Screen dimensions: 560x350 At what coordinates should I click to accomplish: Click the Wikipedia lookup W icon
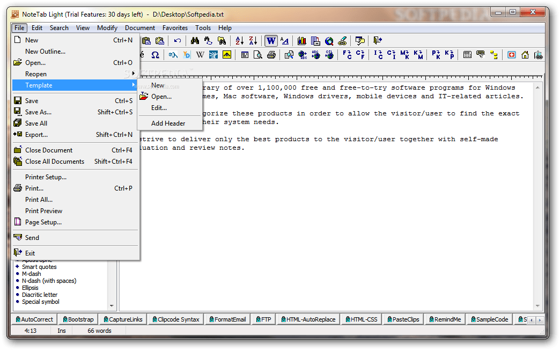pyautogui.click(x=200, y=54)
